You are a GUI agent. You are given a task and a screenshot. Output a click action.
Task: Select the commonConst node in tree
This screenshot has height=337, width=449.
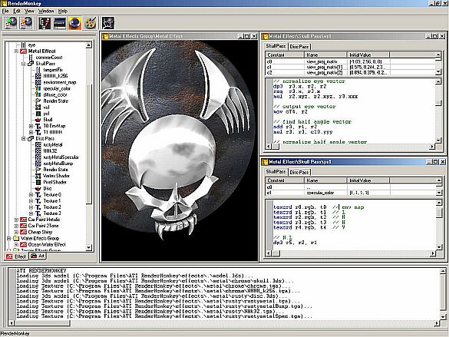tap(49, 58)
